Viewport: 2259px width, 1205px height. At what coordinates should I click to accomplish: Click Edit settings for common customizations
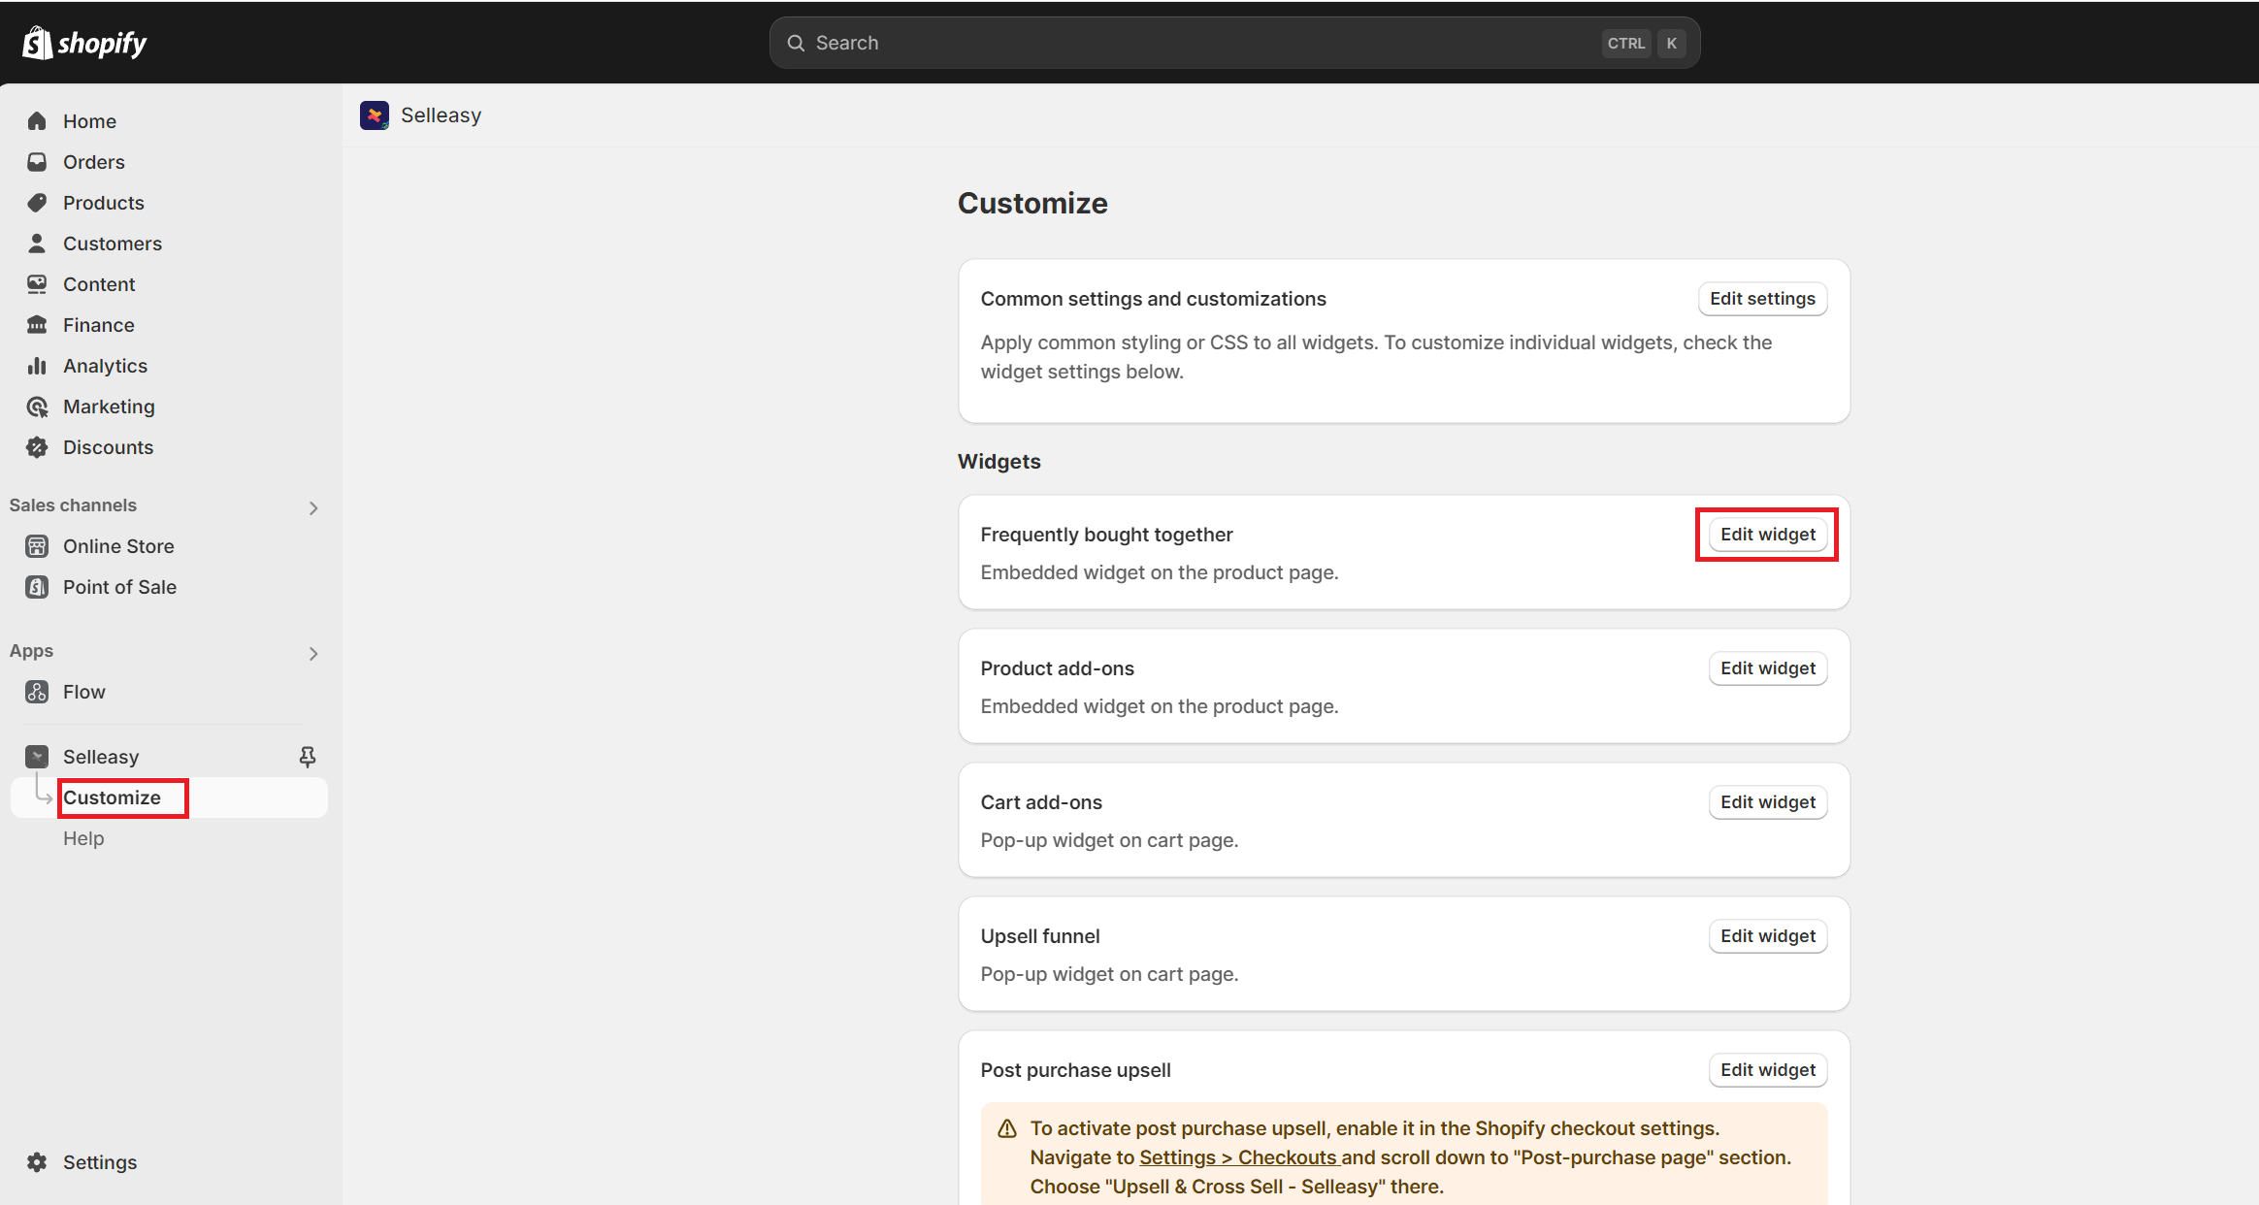[1762, 299]
